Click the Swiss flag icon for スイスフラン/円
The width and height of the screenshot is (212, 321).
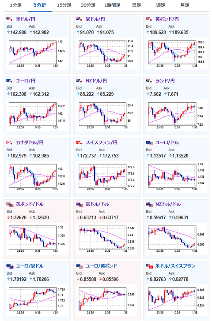pyautogui.click(x=79, y=142)
